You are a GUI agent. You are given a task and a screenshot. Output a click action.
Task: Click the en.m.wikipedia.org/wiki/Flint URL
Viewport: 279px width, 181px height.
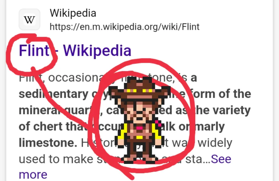click(125, 27)
